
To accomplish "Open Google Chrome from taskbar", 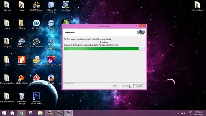I will point(21,113).
